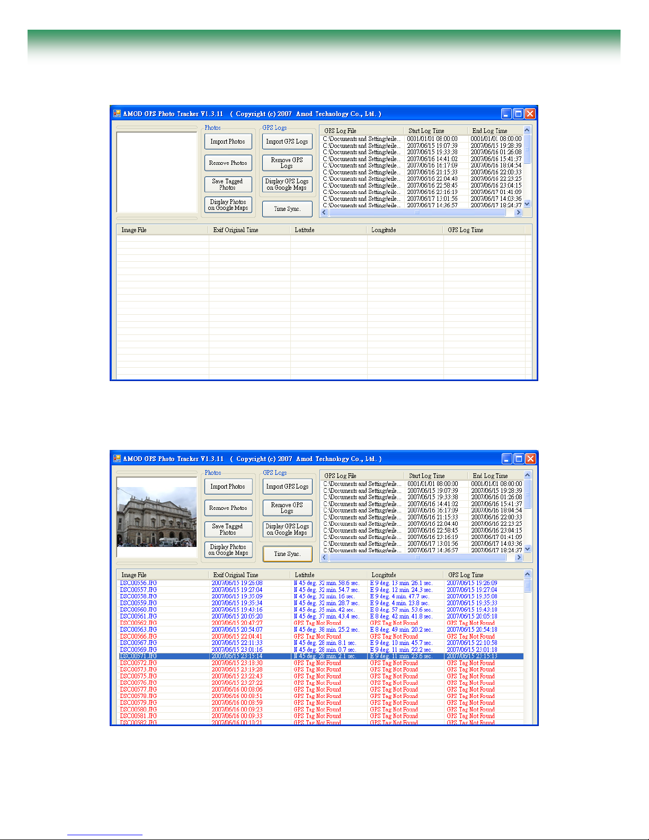Click left arrow of upper window's GPS log horizontal scrollbar
The height and width of the screenshot is (840, 649).
click(324, 212)
